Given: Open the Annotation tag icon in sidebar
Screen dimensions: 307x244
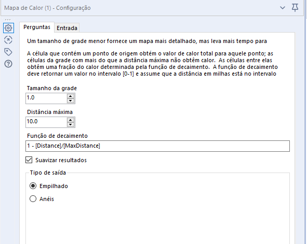Looking at the screenshot, I should click(x=8, y=52).
